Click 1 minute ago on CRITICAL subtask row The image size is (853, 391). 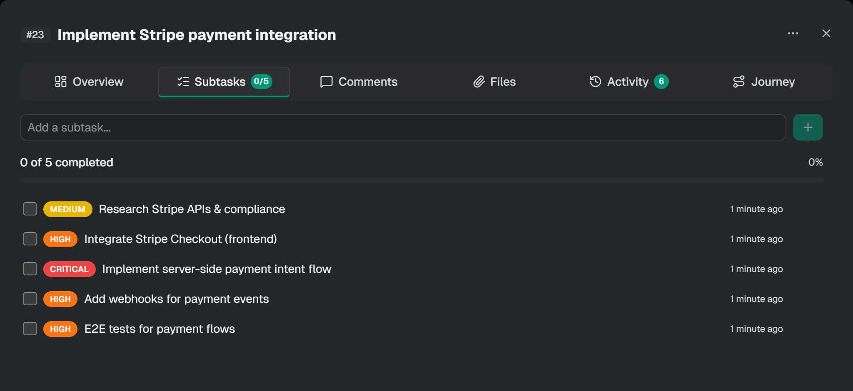[x=756, y=269]
